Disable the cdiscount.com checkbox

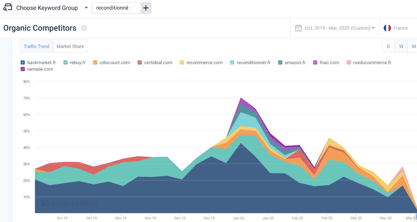[95, 63]
